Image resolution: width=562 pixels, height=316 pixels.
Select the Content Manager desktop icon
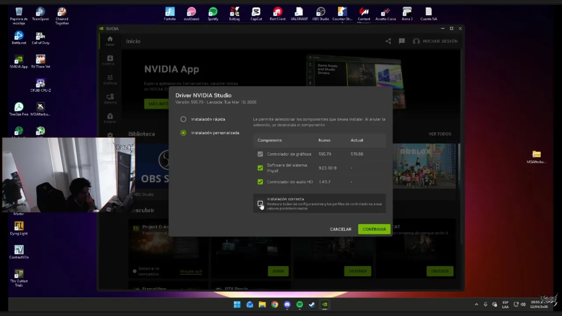(364, 14)
